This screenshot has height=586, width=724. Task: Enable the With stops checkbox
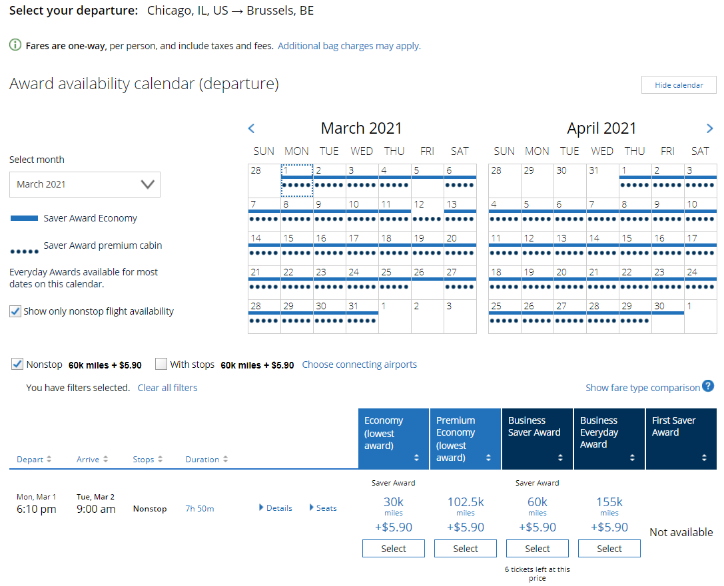coord(161,365)
